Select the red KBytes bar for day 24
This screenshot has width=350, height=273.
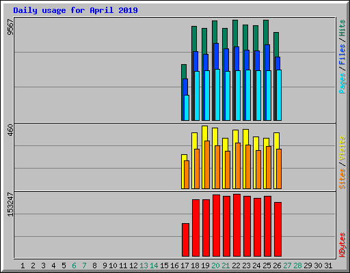[x=257, y=227]
